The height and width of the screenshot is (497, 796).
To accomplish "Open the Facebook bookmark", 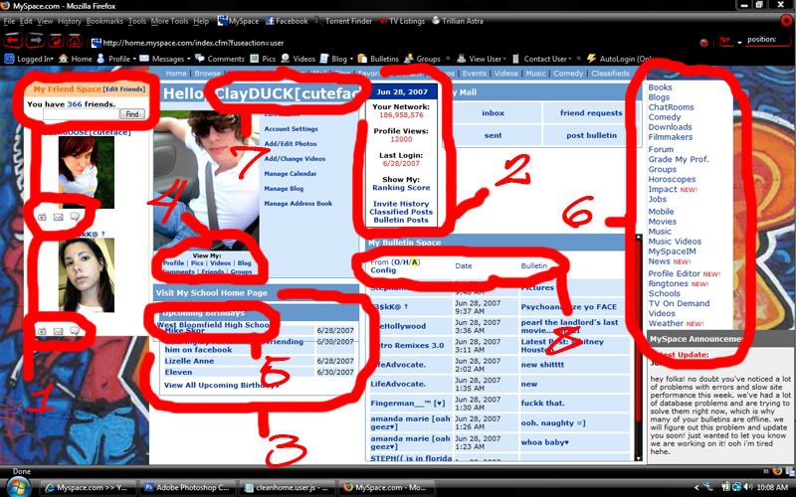I will click(287, 21).
